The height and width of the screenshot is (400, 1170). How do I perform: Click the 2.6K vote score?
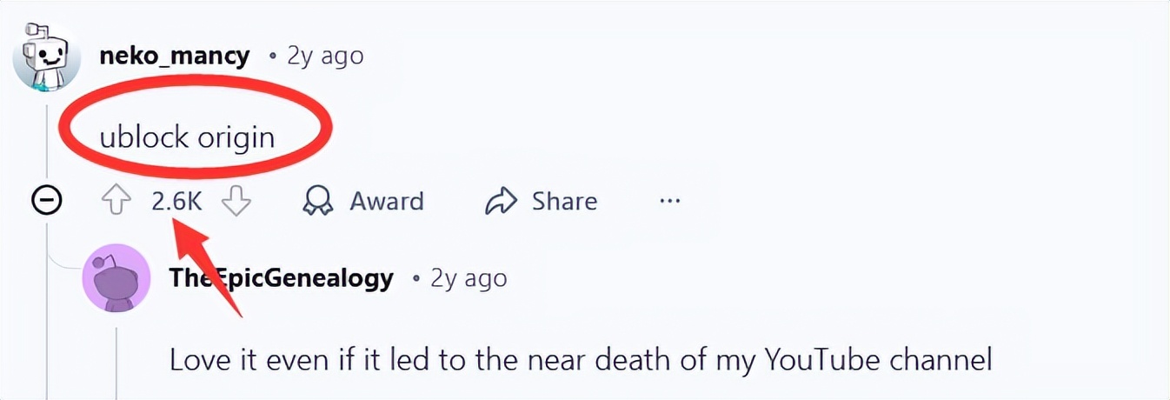point(176,202)
